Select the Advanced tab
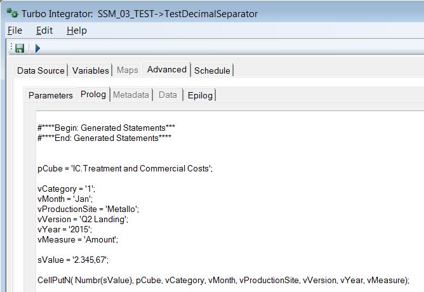The width and height of the screenshot is (424, 292). tap(167, 70)
